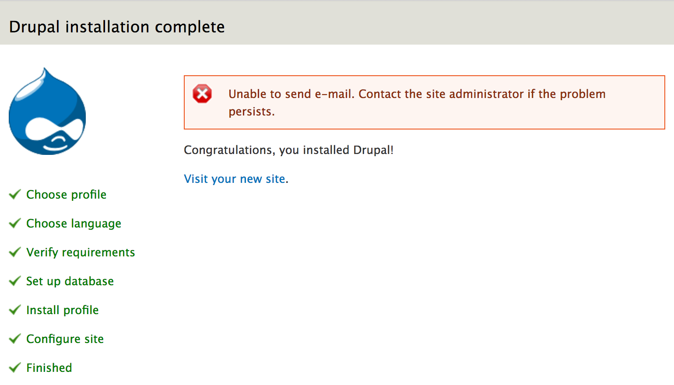Viewport: 674px width, 385px height.
Task: Select the checkmark next to Configure site
Action: [14, 339]
